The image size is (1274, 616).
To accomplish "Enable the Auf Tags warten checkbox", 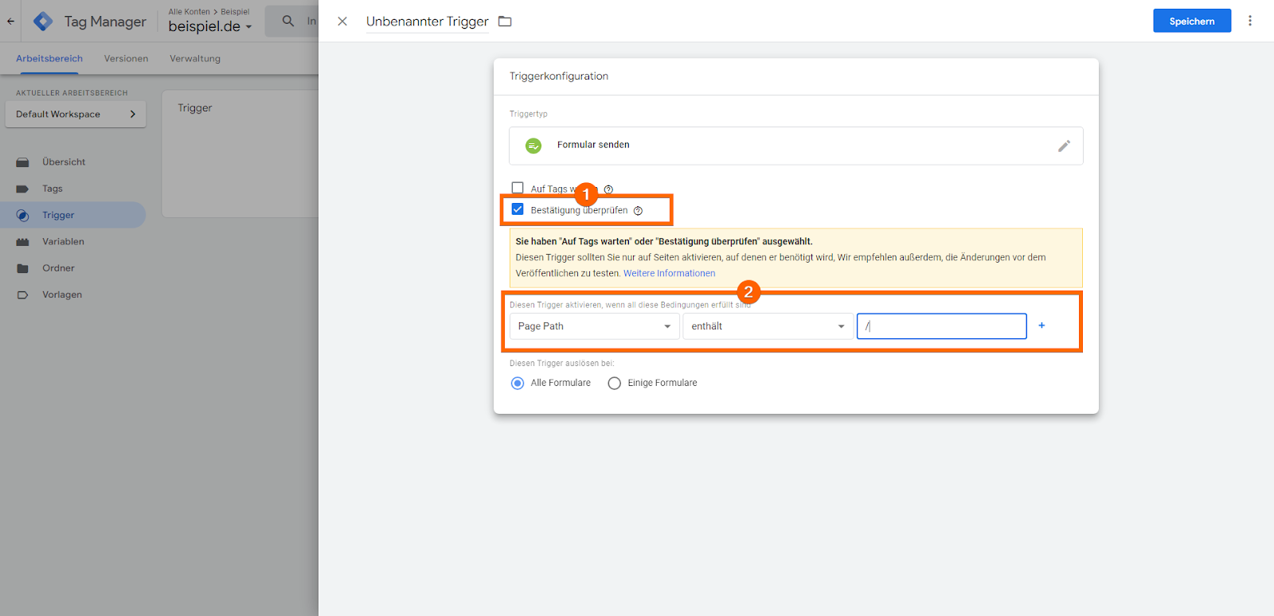I will (518, 188).
